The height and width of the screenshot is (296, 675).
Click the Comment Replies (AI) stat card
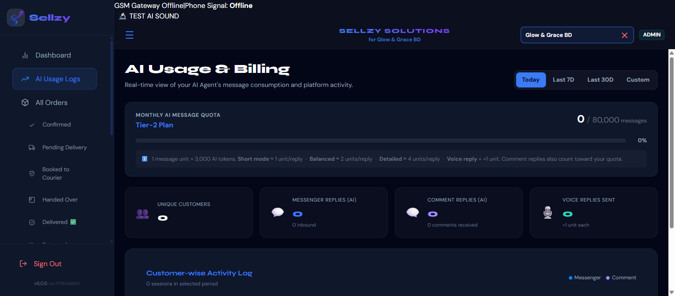[459, 213]
